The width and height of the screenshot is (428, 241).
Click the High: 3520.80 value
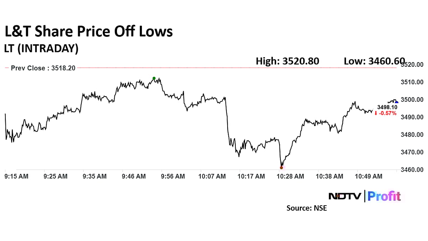coord(287,61)
